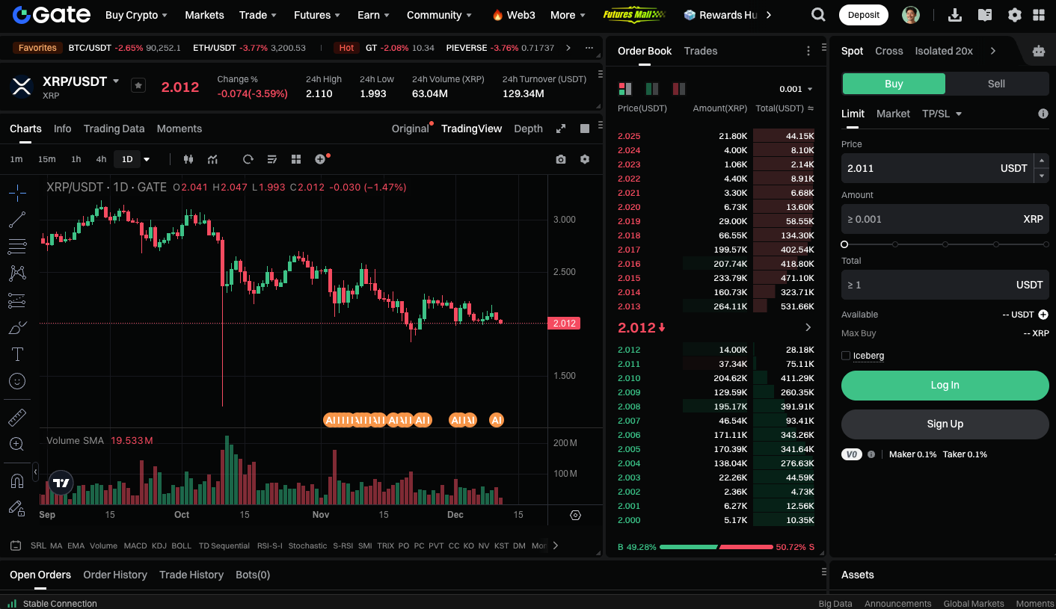The image size is (1056, 609).
Task: Toggle the magnet snap mode
Action: point(17,480)
